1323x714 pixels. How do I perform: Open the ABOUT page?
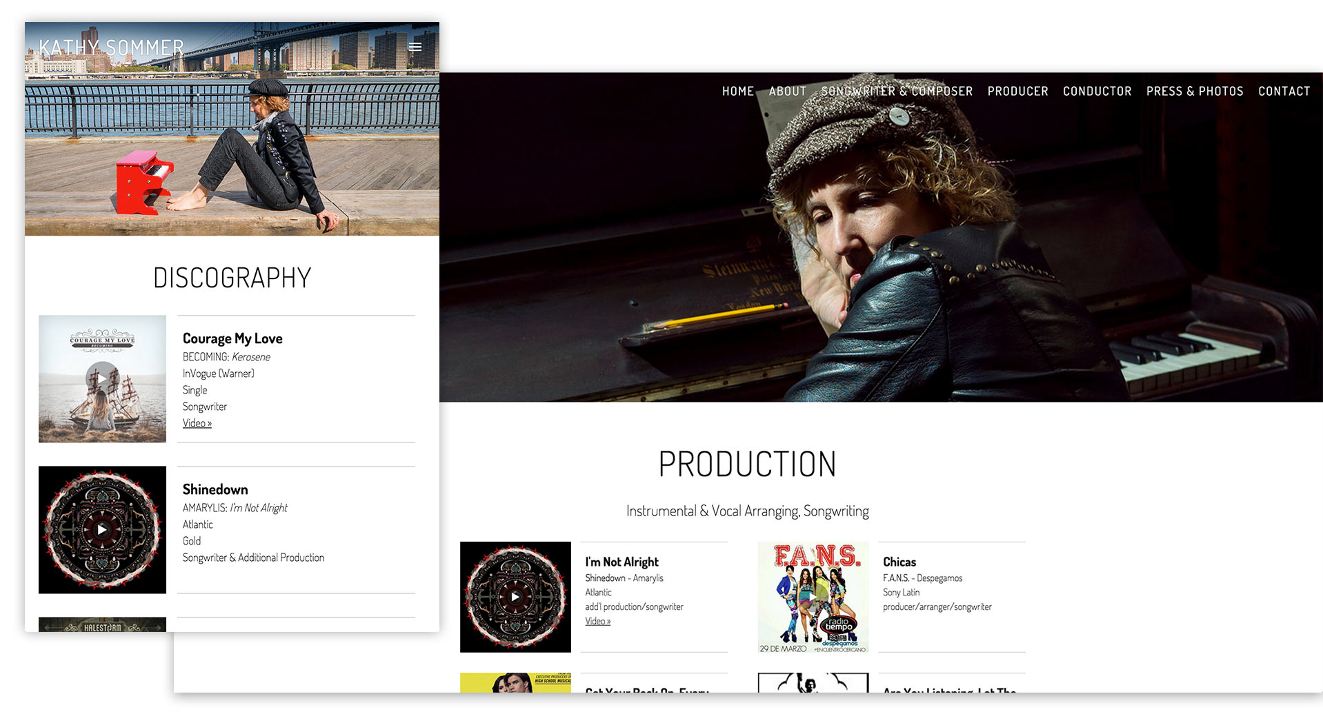click(x=788, y=91)
